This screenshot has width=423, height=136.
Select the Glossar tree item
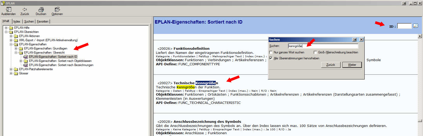pos(24,73)
